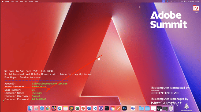Click the AdobeID email L820+01@adobeeventlab.com

pyautogui.click(x=50, y=84)
